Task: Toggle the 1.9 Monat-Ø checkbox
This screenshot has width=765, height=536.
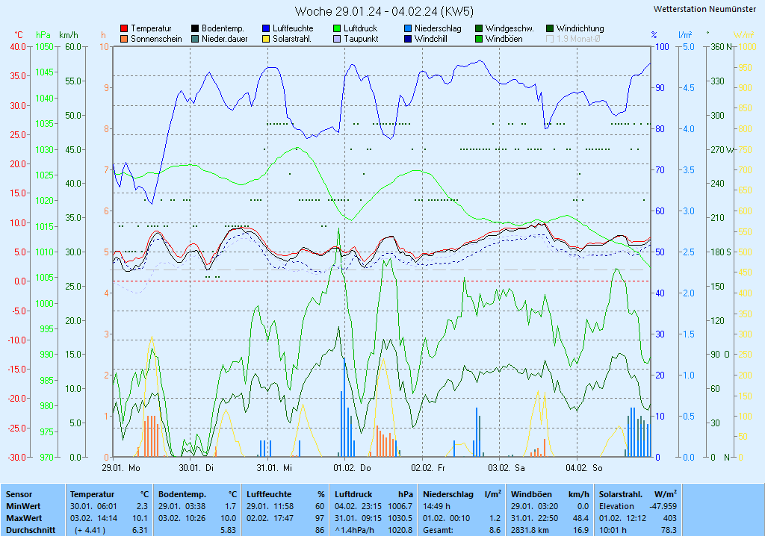Action: 550,39
